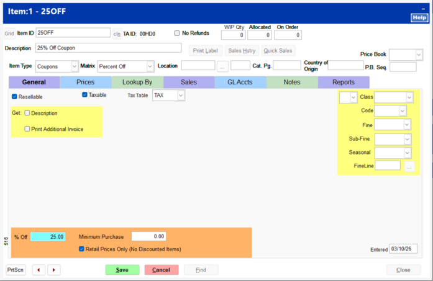Go to next record with right arrow

pyautogui.click(x=54, y=270)
